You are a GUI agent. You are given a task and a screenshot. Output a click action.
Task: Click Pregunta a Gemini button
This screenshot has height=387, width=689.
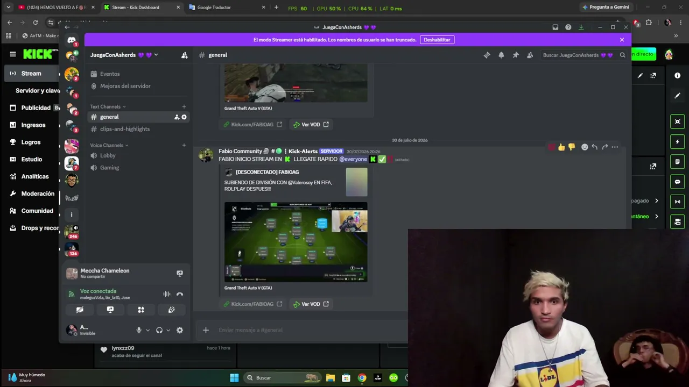pyautogui.click(x=606, y=8)
